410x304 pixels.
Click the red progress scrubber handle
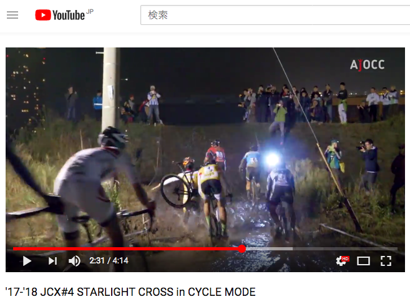[242, 249]
